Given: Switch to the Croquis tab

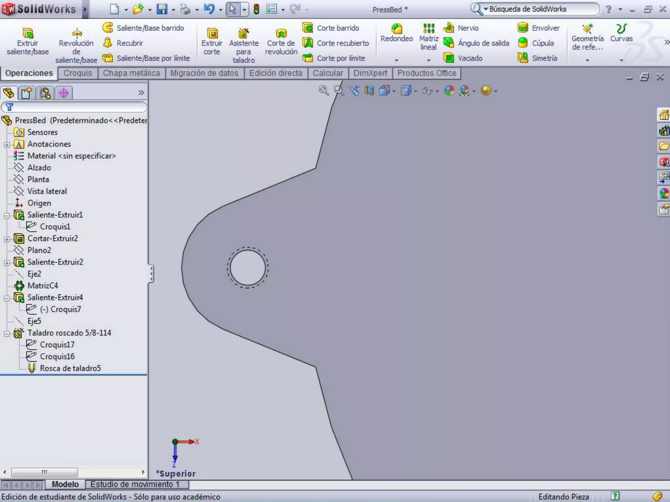Looking at the screenshot, I should click(x=78, y=73).
